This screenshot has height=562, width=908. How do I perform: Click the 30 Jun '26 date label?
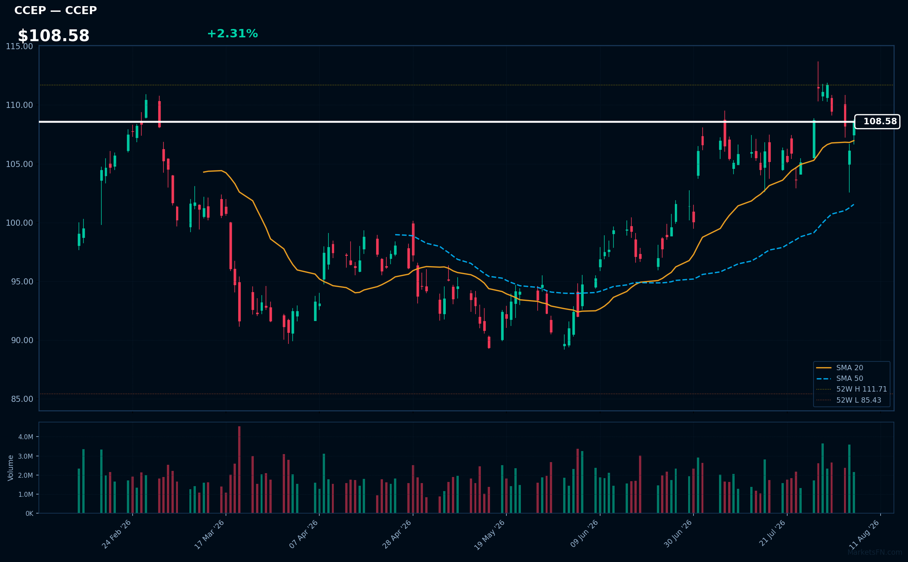point(678,534)
